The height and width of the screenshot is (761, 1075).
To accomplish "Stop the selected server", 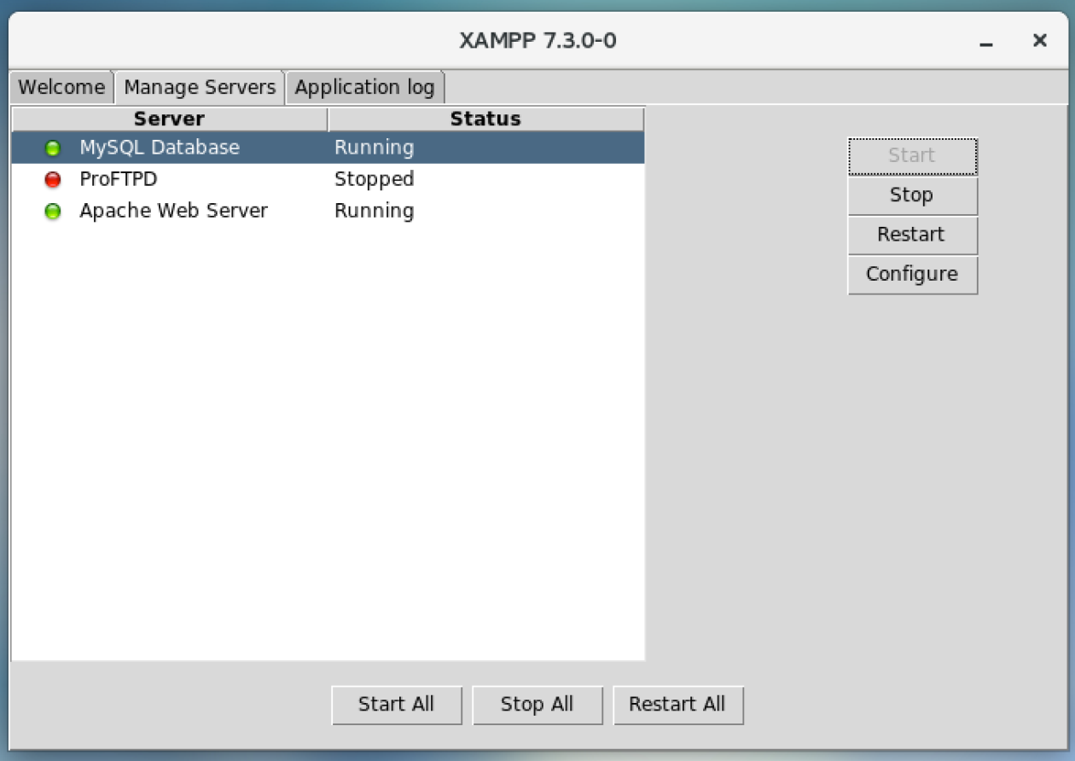I will tap(912, 195).
